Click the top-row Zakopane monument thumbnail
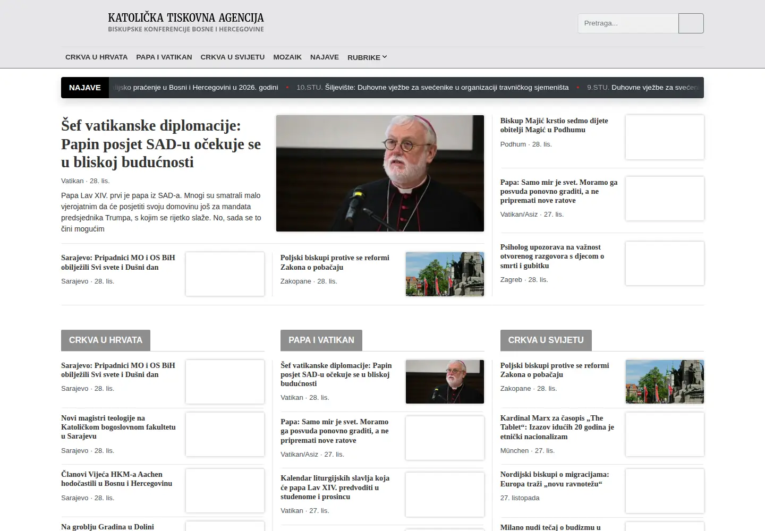Image resolution: width=765 pixels, height=531 pixels. point(445,274)
